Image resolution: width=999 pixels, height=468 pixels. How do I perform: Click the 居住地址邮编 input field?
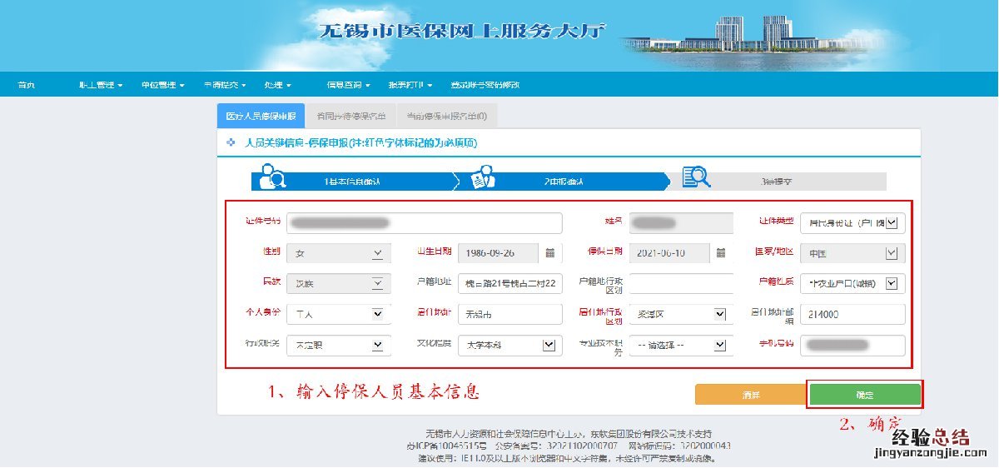pyautogui.click(x=852, y=315)
